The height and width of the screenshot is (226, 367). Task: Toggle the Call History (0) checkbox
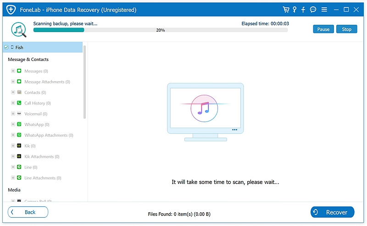(x=13, y=103)
